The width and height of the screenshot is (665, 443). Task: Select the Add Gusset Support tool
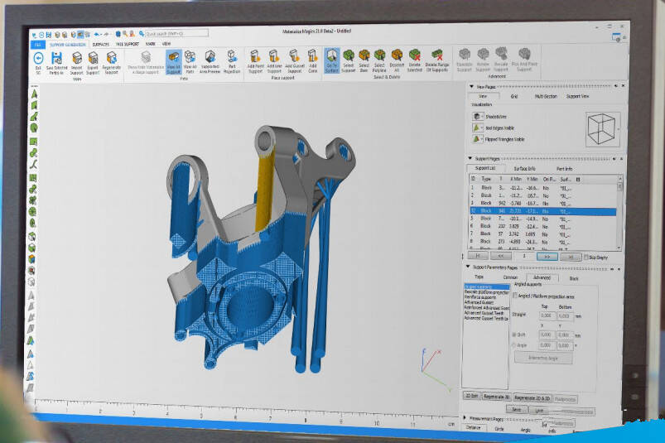(295, 58)
